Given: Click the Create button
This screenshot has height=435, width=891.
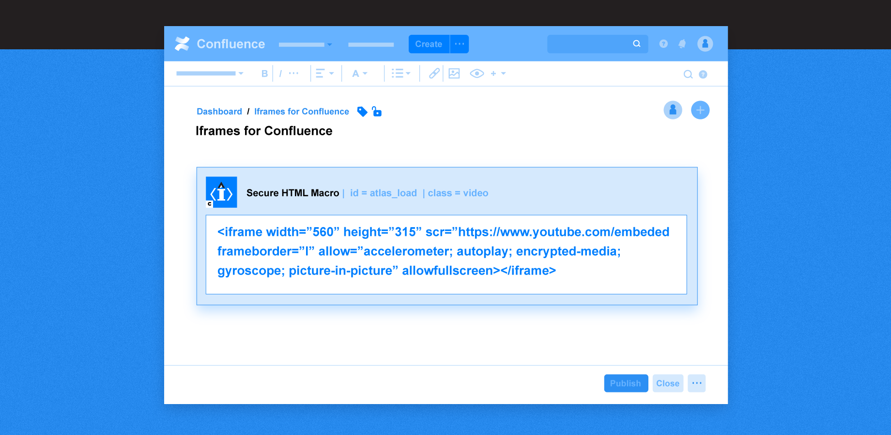Looking at the screenshot, I should (x=429, y=44).
